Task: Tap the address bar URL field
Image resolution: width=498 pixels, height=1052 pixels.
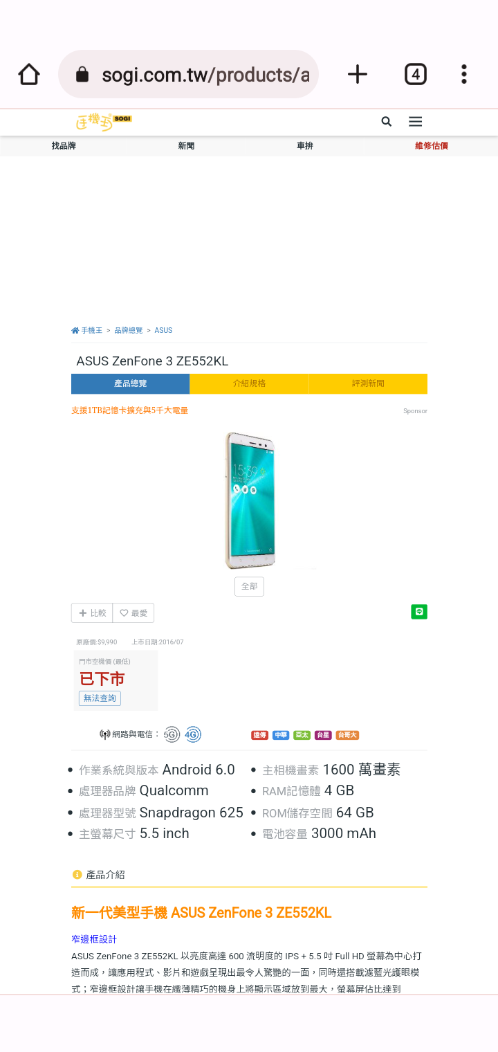Action: tap(188, 74)
